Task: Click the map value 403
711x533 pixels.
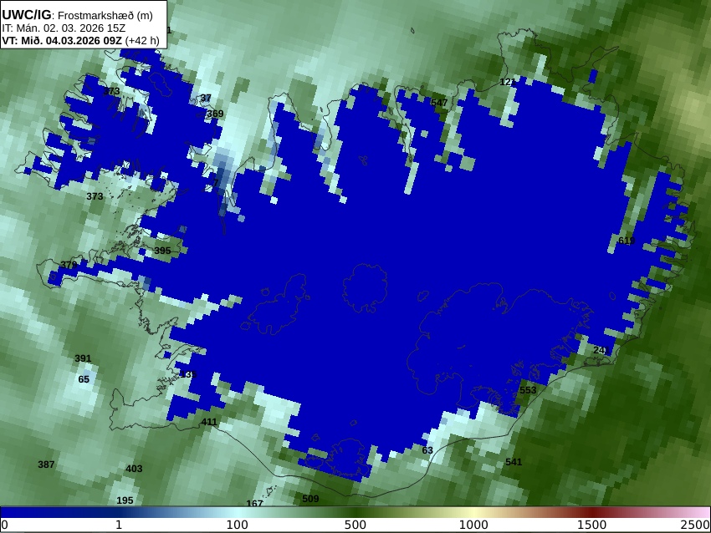Action: [x=134, y=469]
